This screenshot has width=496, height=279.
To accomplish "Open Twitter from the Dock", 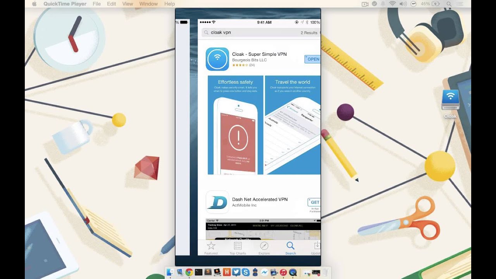I will tap(236, 272).
